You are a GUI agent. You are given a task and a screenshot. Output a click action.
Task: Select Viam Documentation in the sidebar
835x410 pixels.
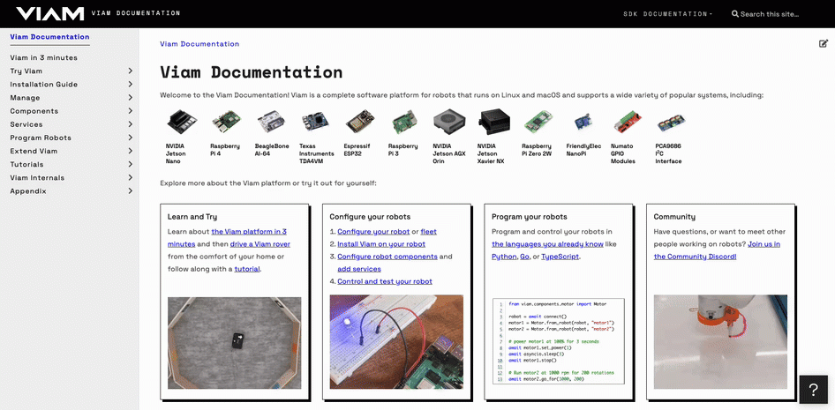coord(49,37)
